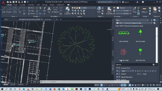Open Layer Properties manager
Viewport: 162px width, 91px height.
coord(68,11)
